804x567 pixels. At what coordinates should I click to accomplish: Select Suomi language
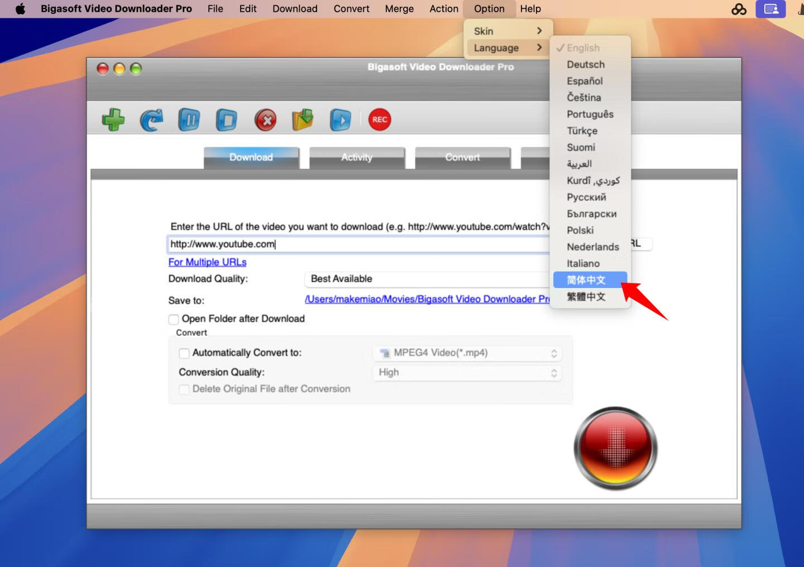coord(590,148)
